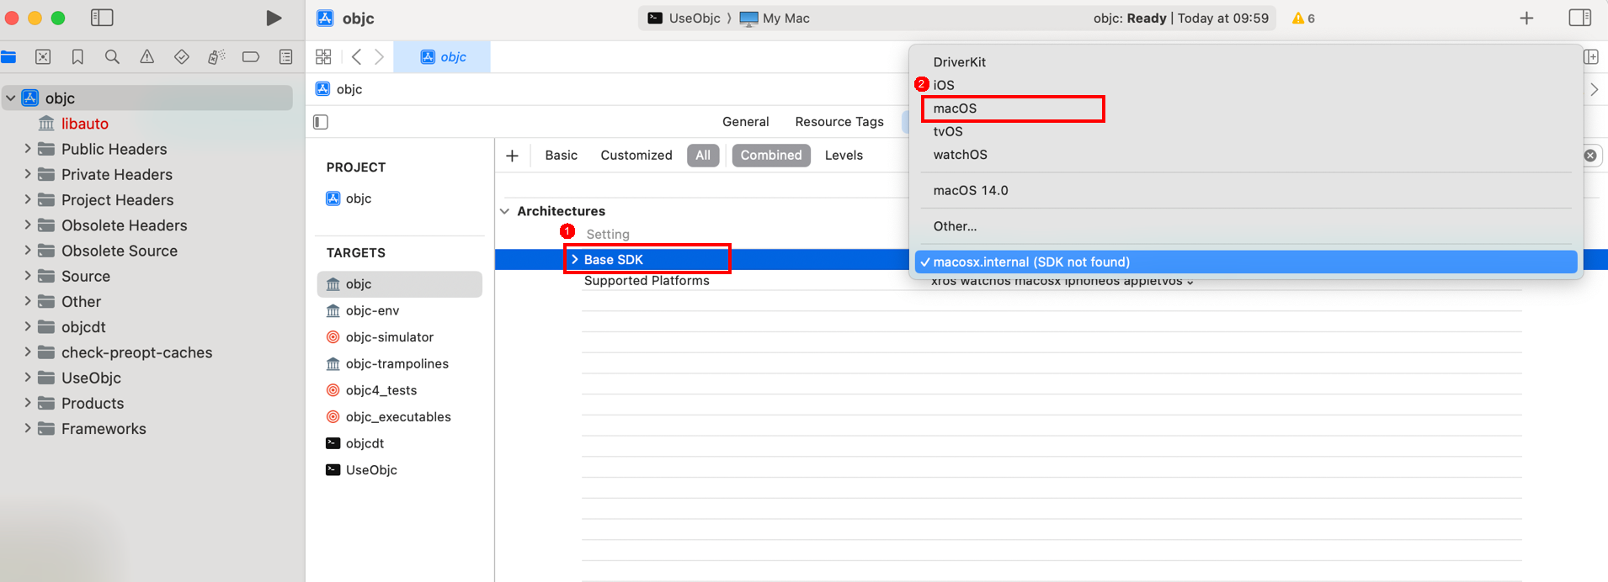
Task: Add an editor on the right
Action: point(1591,57)
